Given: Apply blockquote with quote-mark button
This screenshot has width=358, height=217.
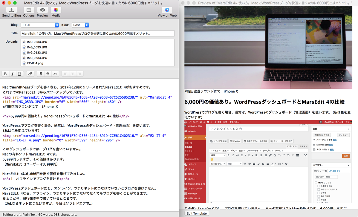Looking at the screenshot, I should coord(48,74).
